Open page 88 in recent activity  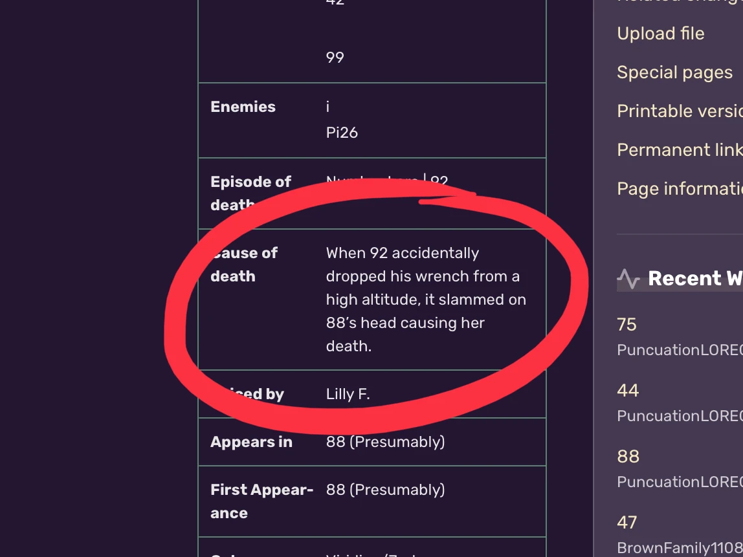(x=628, y=457)
